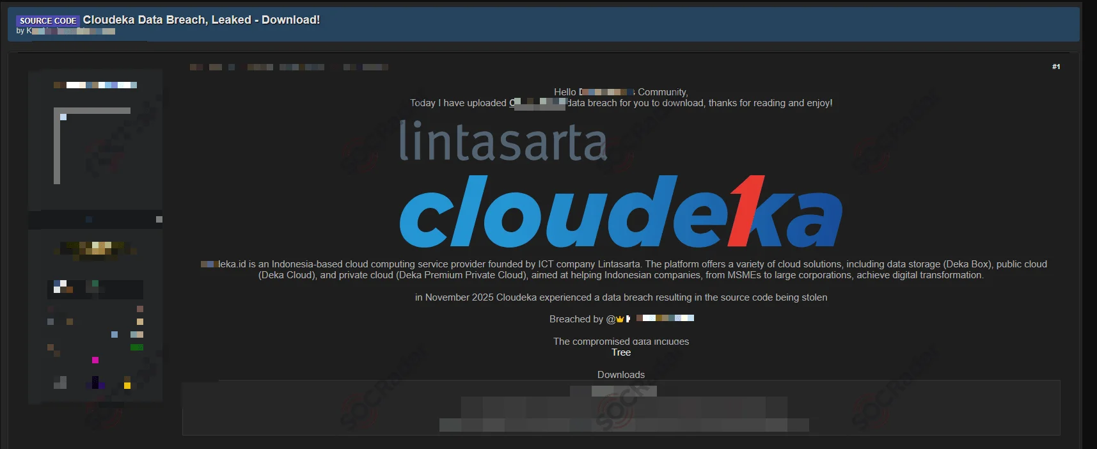Screen dimensions: 1097x449
Task: Click the SOURCE CODE thread prefix badge
Action: pos(48,20)
